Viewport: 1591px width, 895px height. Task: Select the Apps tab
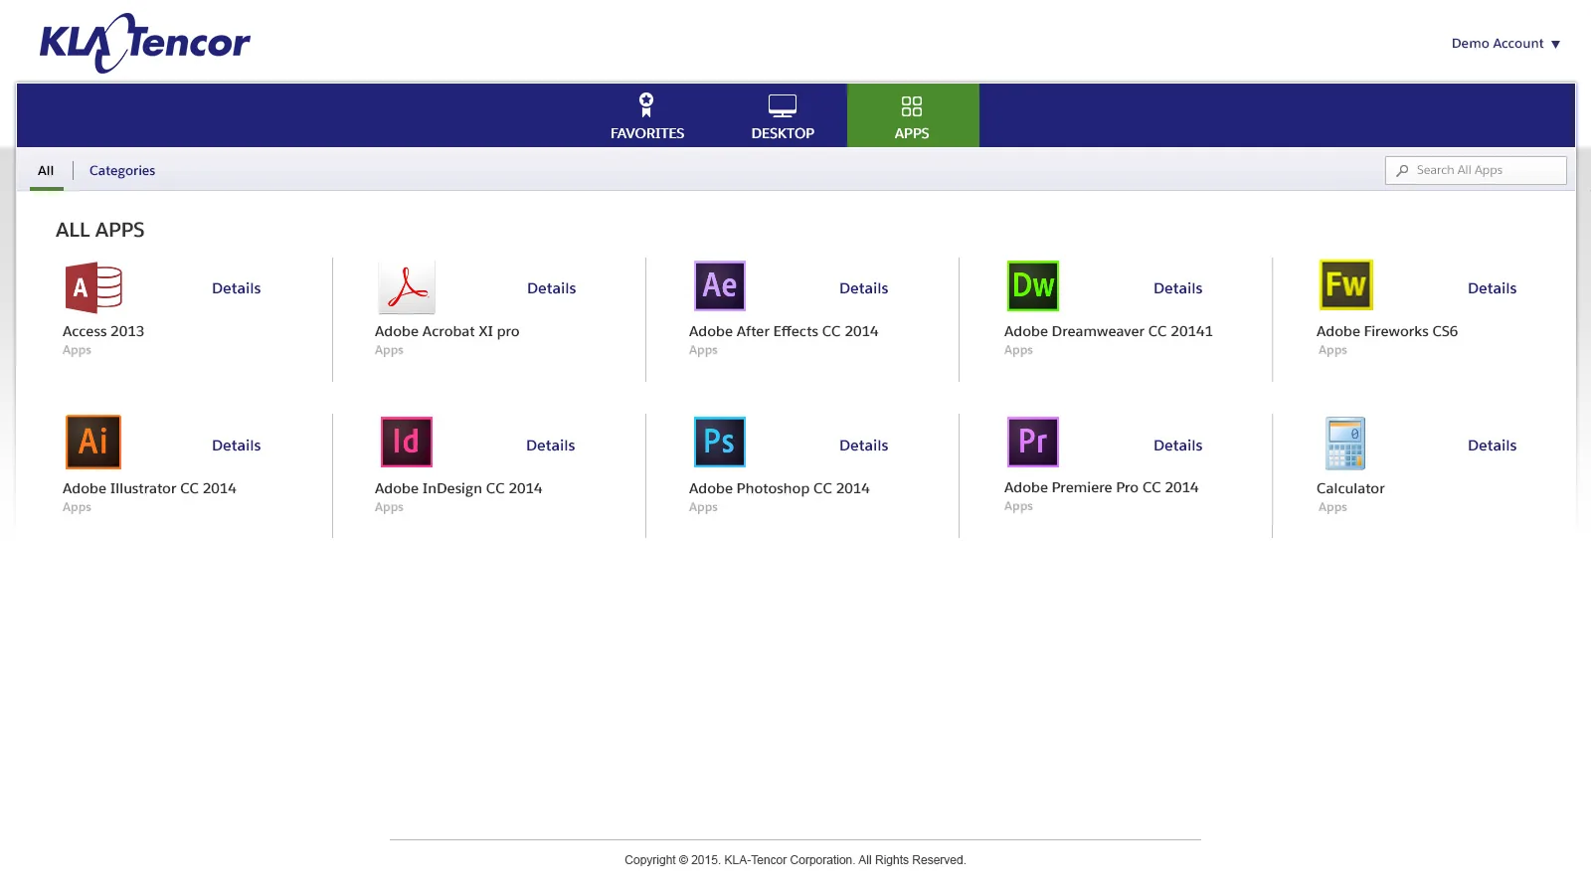tap(912, 115)
